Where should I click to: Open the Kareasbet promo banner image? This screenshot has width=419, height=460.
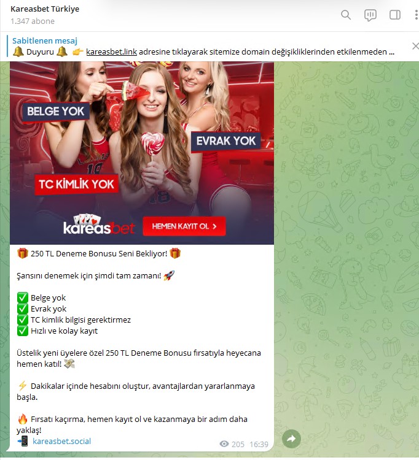click(x=142, y=153)
